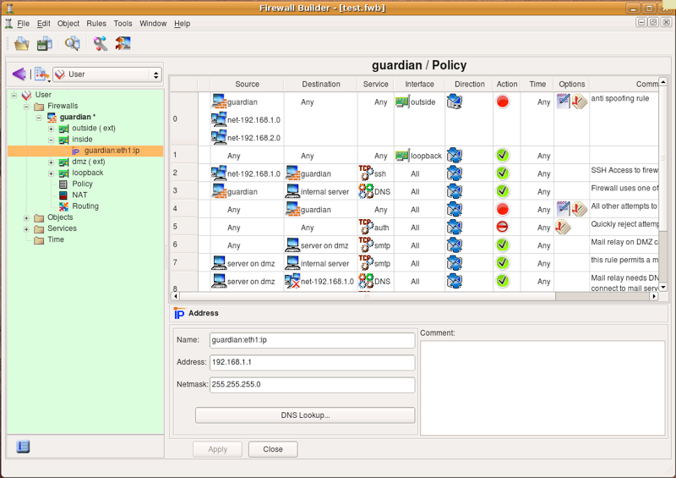Click the deny action icon in rule 4

(502, 209)
